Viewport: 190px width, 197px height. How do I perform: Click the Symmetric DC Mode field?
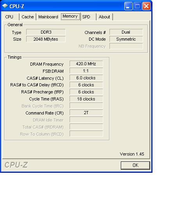click(x=126, y=39)
